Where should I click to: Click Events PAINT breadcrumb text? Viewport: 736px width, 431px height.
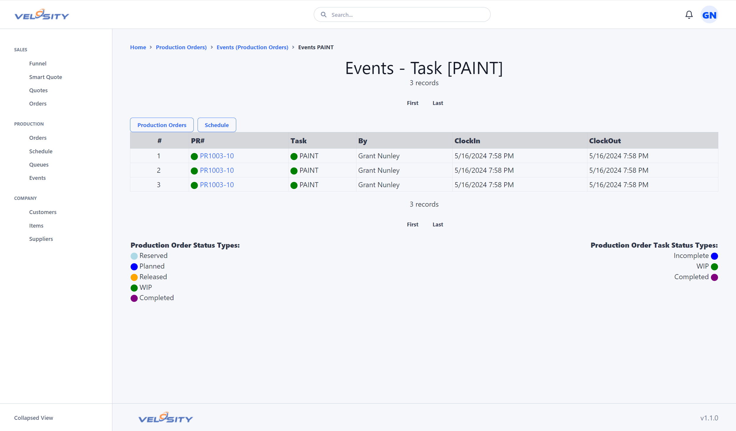click(x=316, y=47)
